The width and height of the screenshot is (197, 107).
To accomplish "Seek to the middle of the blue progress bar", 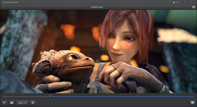I will click(123, 96).
